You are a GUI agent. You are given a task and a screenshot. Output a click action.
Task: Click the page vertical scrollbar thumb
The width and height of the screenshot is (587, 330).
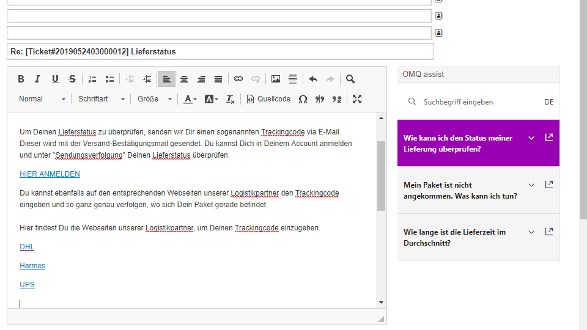583,109
